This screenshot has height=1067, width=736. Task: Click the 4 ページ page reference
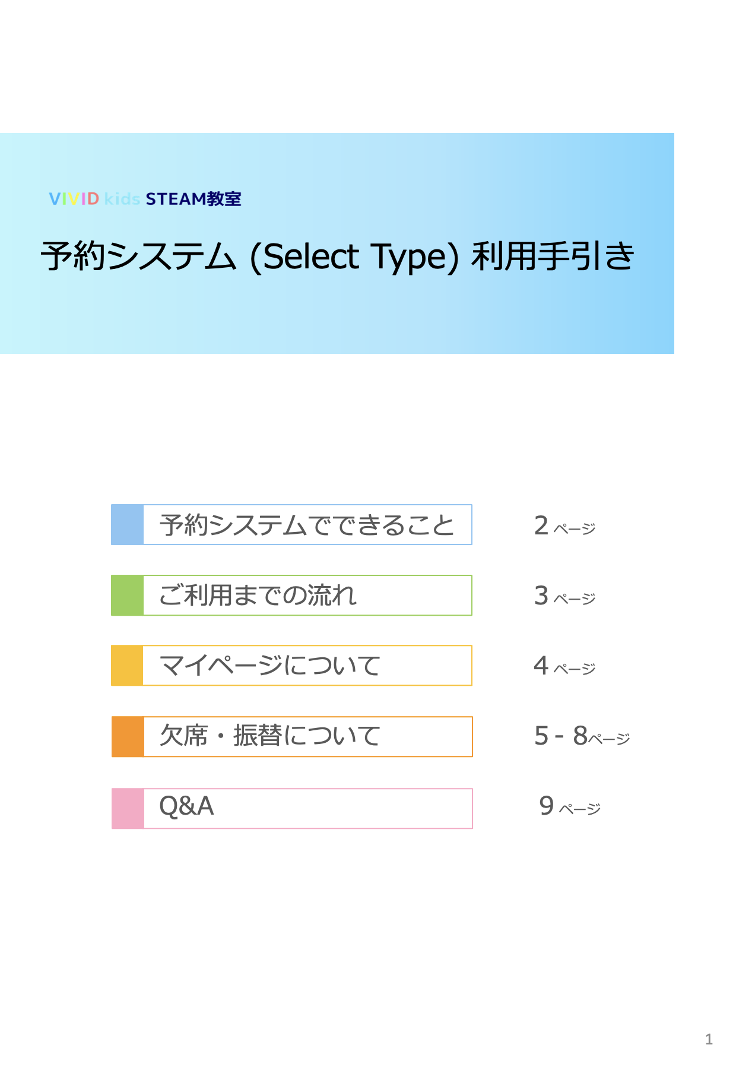pos(564,666)
